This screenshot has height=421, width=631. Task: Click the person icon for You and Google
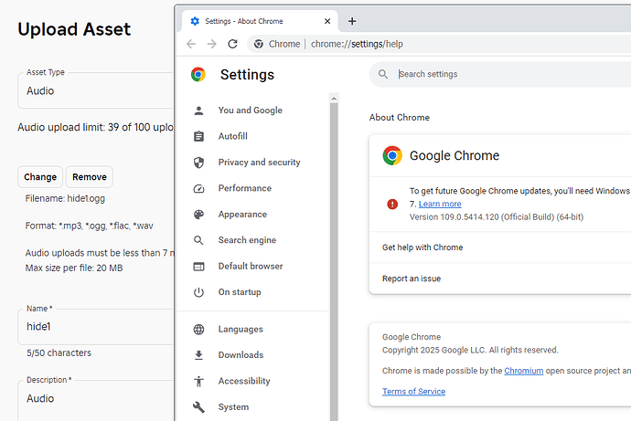click(x=198, y=111)
